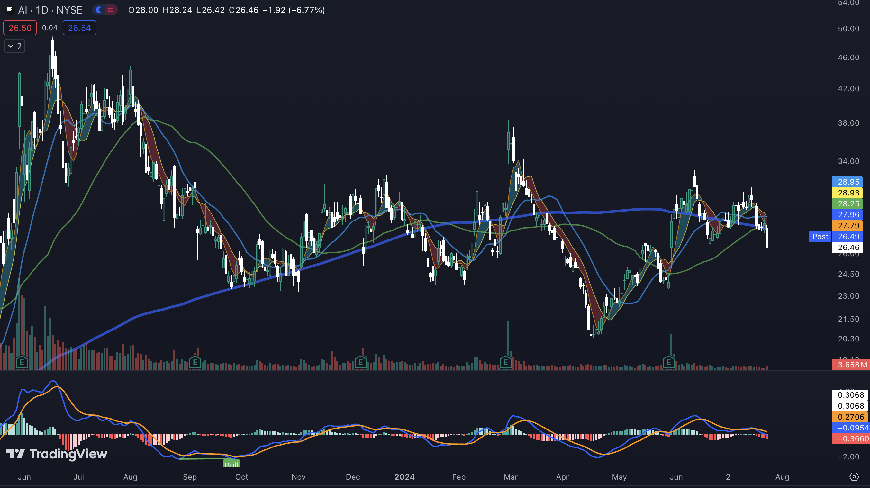The width and height of the screenshot is (870, 488).
Task: Click the blue 26.54 buy price button
Action: tap(79, 28)
